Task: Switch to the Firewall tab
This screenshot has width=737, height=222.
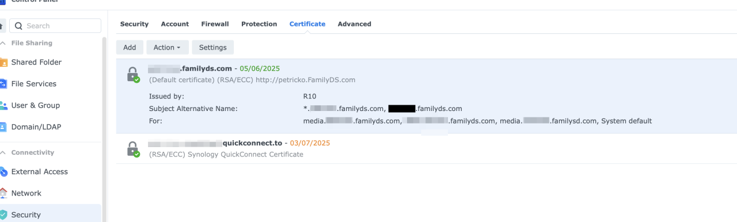Action: pyautogui.click(x=215, y=24)
